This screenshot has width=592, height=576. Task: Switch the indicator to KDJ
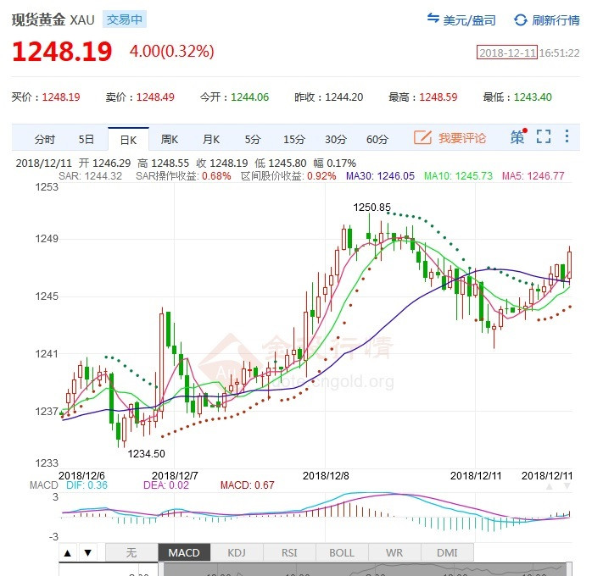(x=237, y=553)
